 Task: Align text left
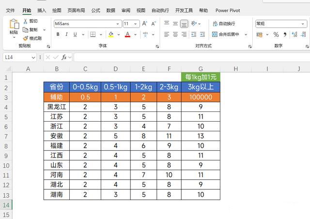point(167,34)
